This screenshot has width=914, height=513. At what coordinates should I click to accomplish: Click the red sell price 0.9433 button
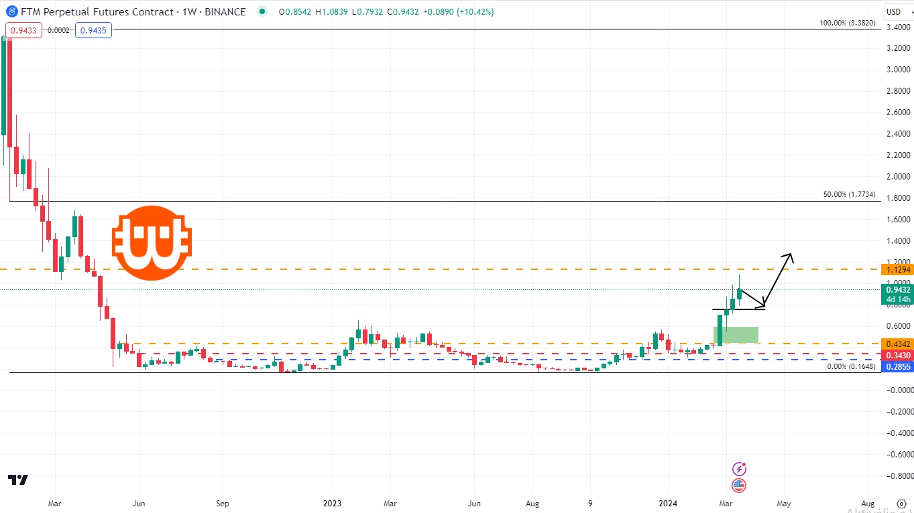click(24, 30)
